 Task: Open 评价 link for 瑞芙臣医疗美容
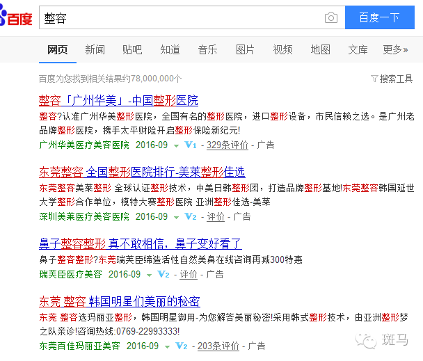pos(189,274)
